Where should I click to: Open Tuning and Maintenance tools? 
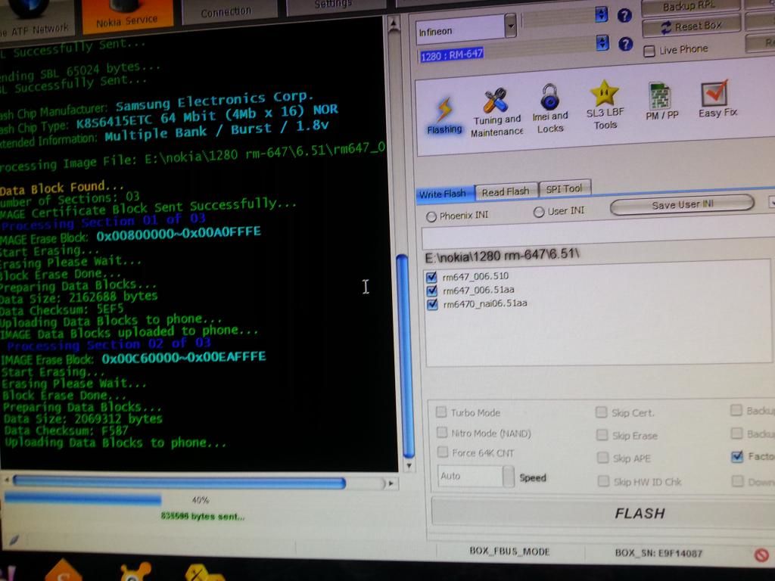coord(496,110)
